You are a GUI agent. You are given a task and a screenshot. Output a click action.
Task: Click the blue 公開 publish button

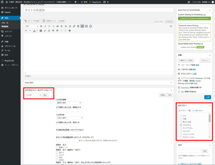pos(207,97)
